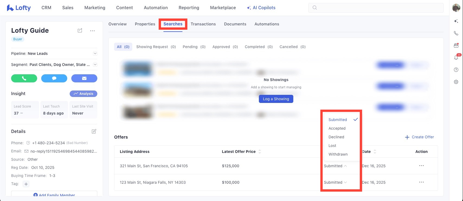
Task: Click the Log a Showing button
Action: click(x=276, y=99)
